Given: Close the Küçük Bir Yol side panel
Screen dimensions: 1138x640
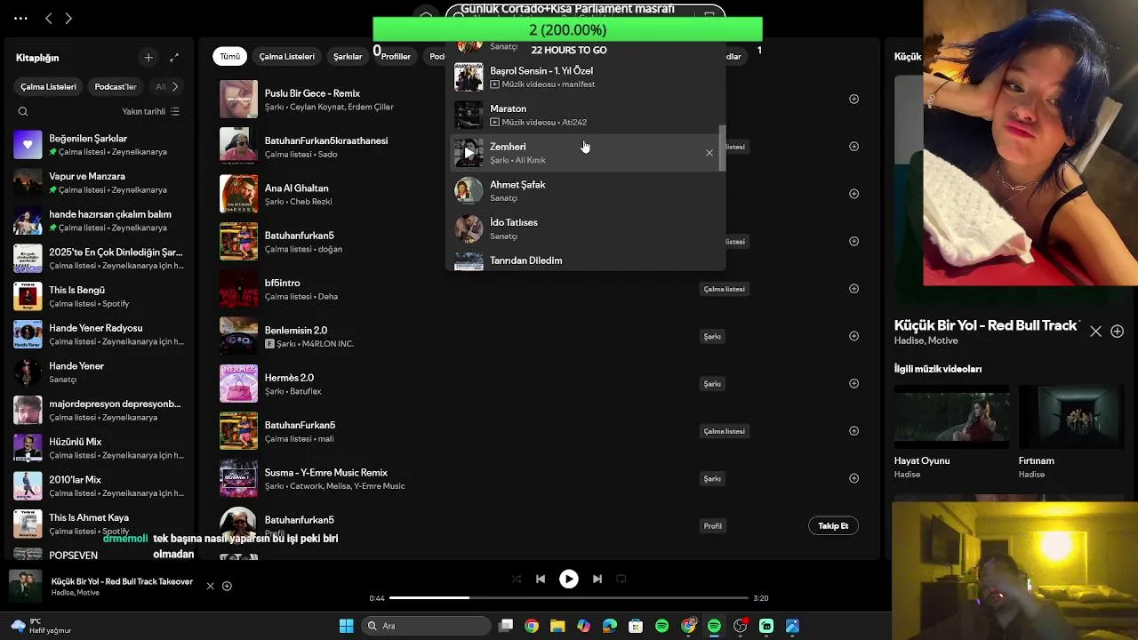Looking at the screenshot, I should 1095,331.
